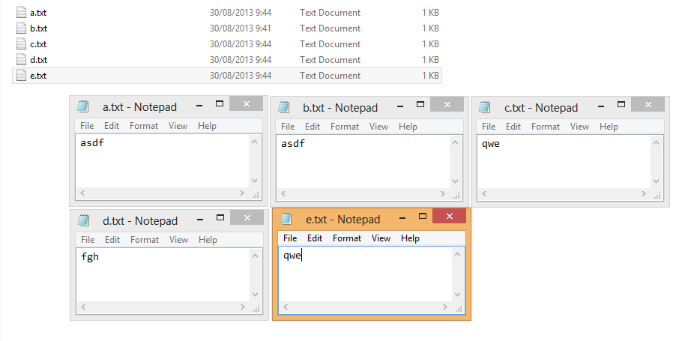The width and height of the screenshot is (685, 341).
Task: Open File menu in e.txt Notepad
Action: click(290, 238)
